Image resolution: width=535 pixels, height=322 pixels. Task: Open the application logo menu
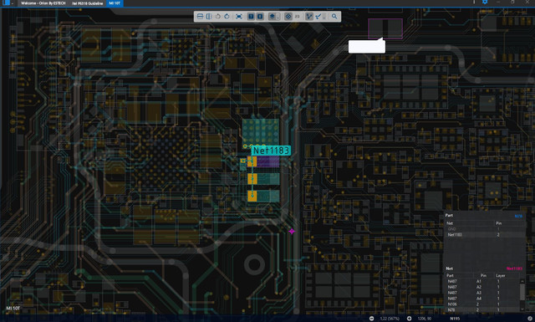click(6, 3)
